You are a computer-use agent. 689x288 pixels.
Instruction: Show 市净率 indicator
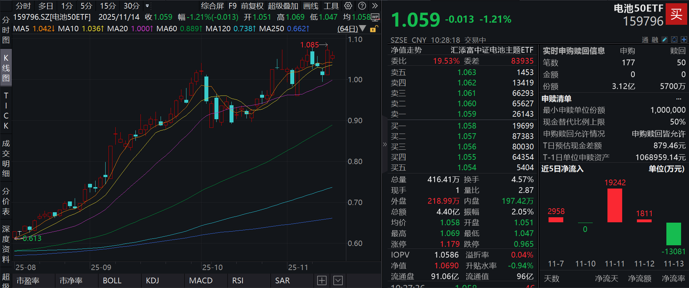(x=71, y=280)
